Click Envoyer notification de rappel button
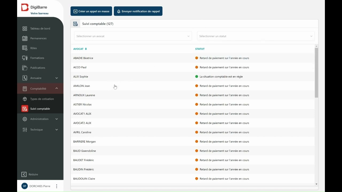342x192 pixels. tap(138, 11)
